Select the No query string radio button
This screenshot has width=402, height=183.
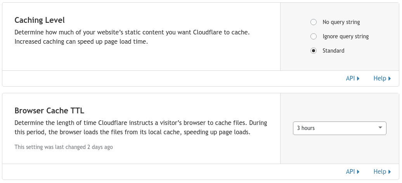(x=313, y=22)
